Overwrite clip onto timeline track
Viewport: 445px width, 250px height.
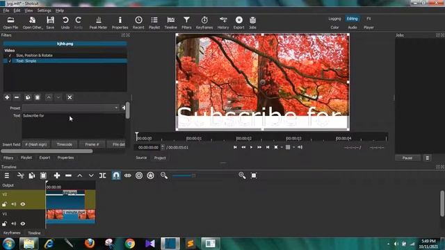pyautogui.click(x=91, y=176)
